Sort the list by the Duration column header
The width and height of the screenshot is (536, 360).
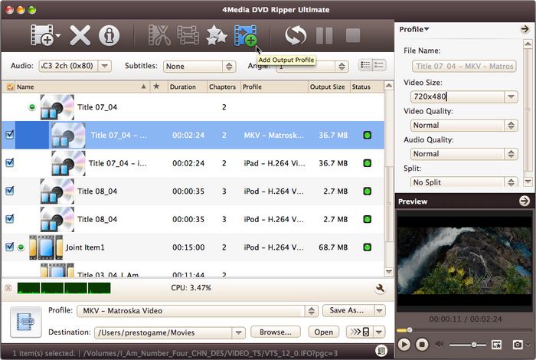click(187, 87)
